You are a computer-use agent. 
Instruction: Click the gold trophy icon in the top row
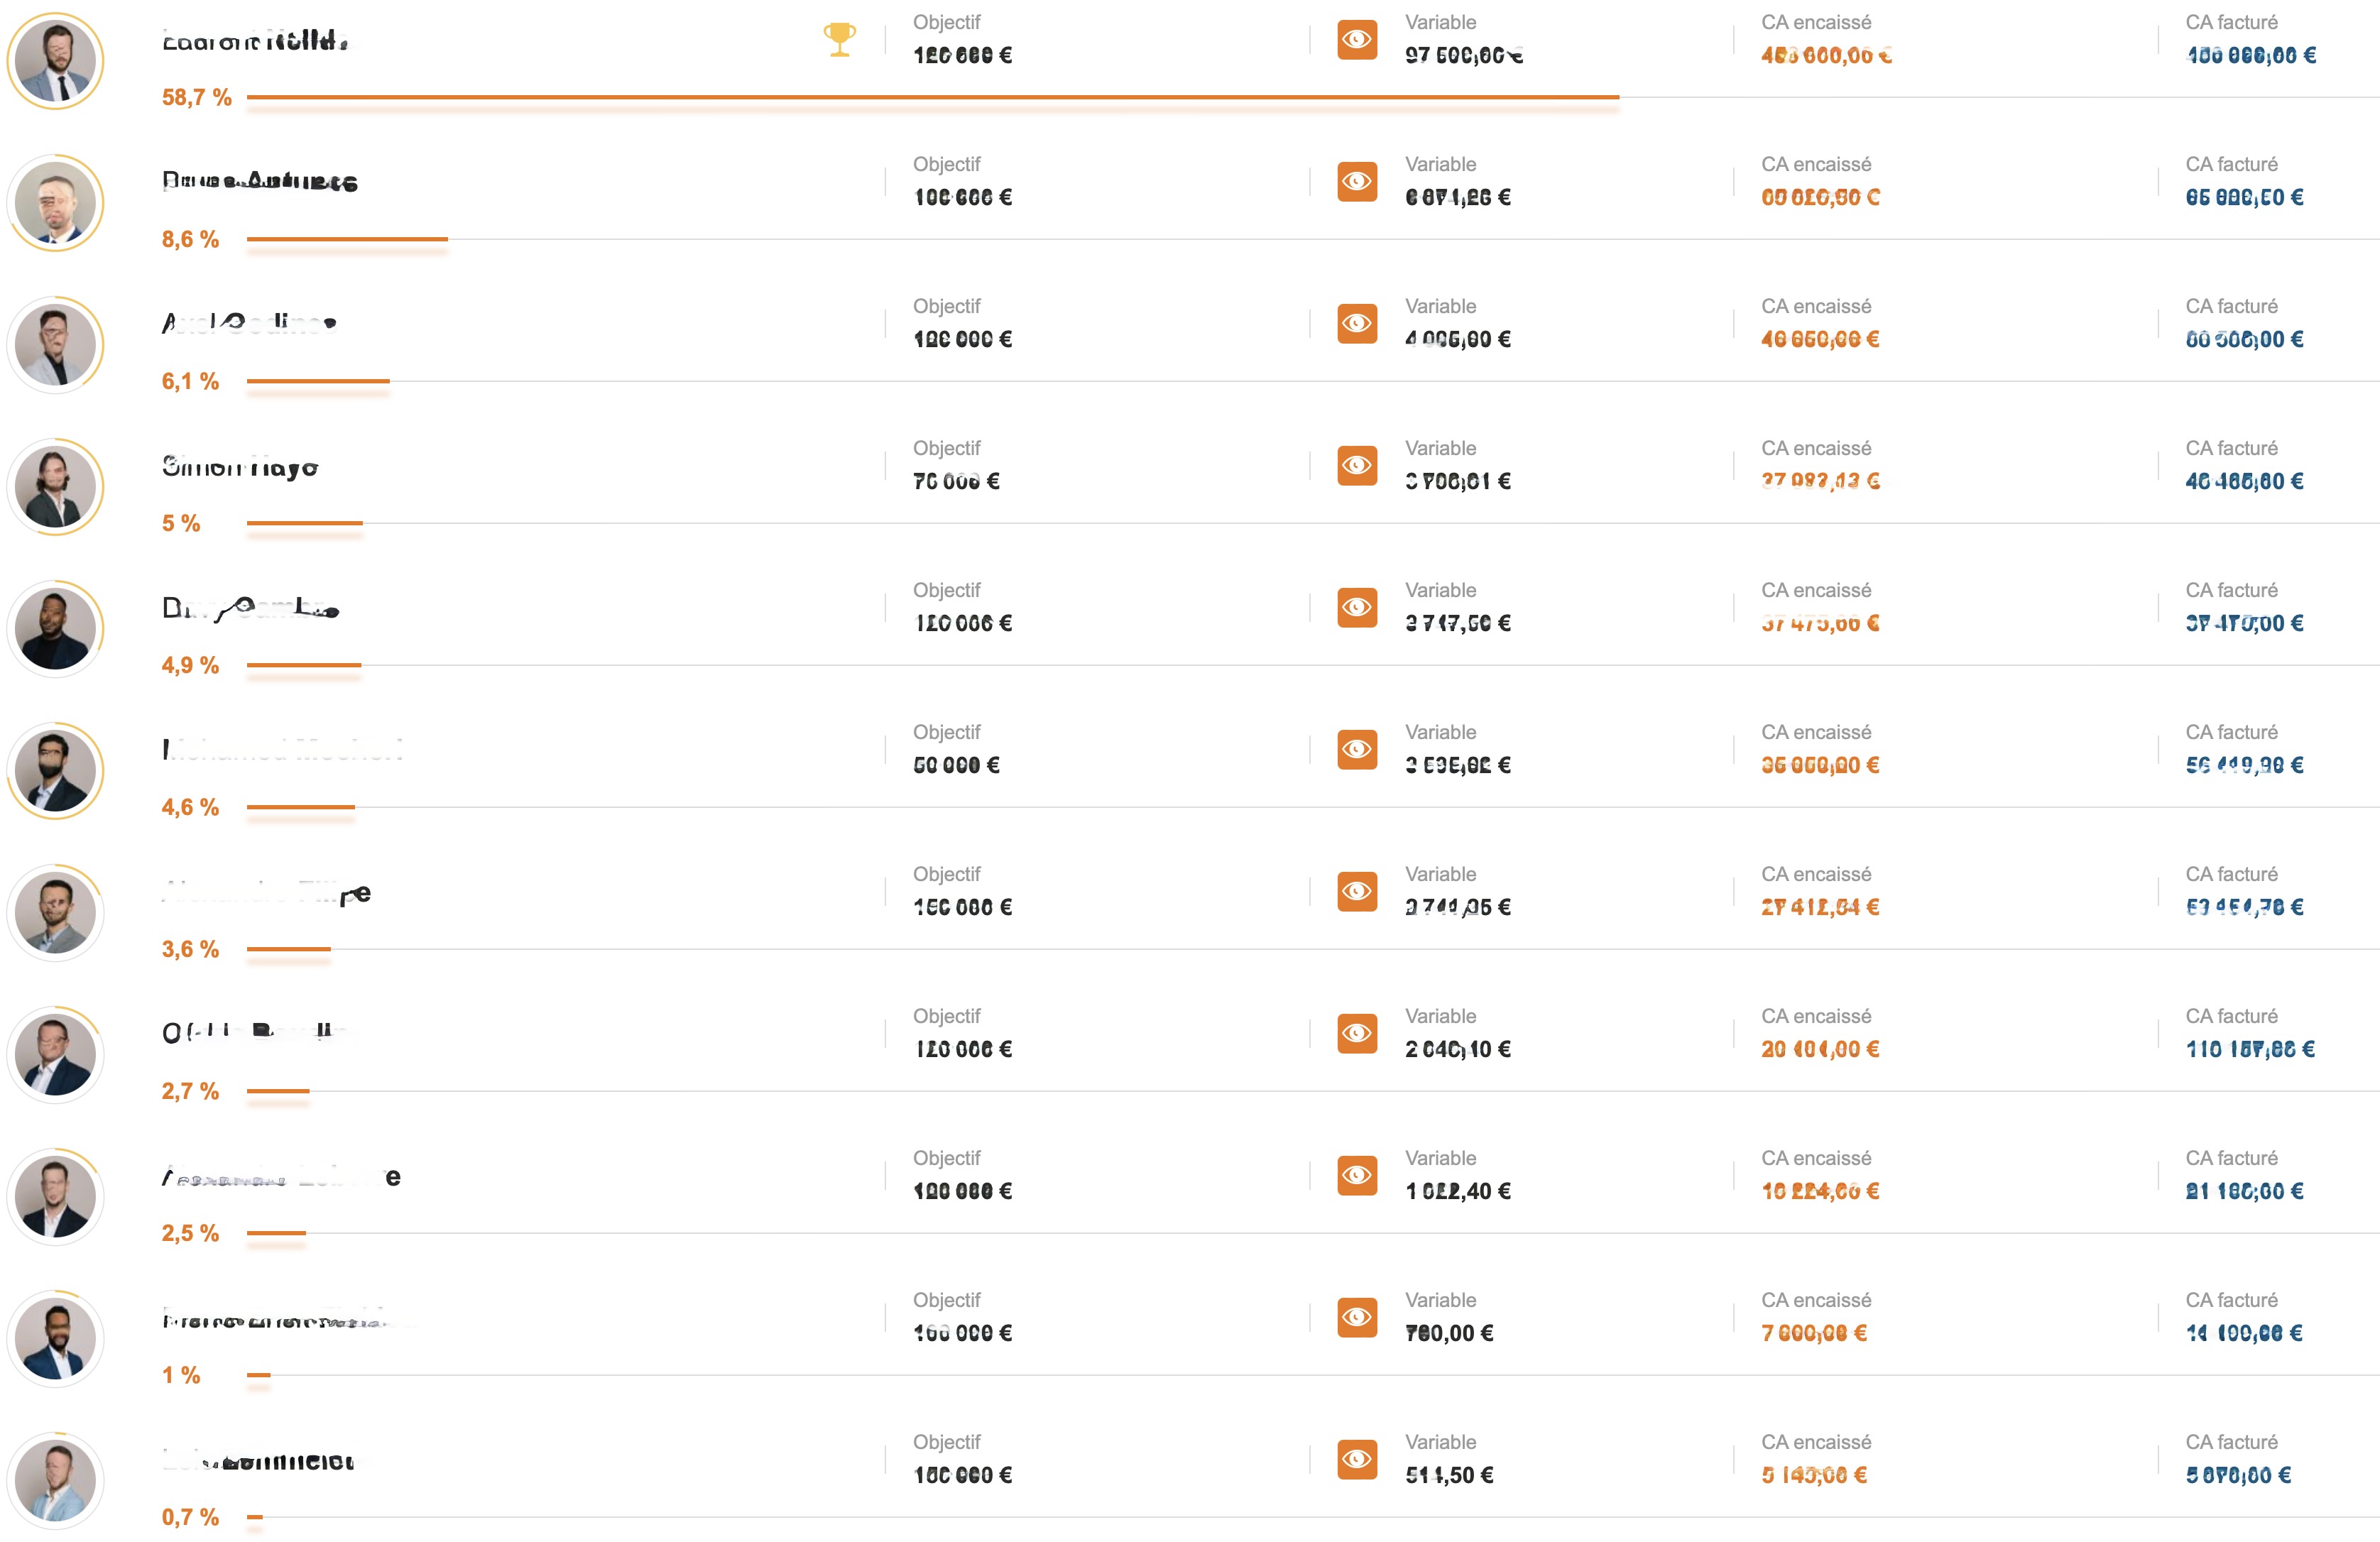(839, 39)
